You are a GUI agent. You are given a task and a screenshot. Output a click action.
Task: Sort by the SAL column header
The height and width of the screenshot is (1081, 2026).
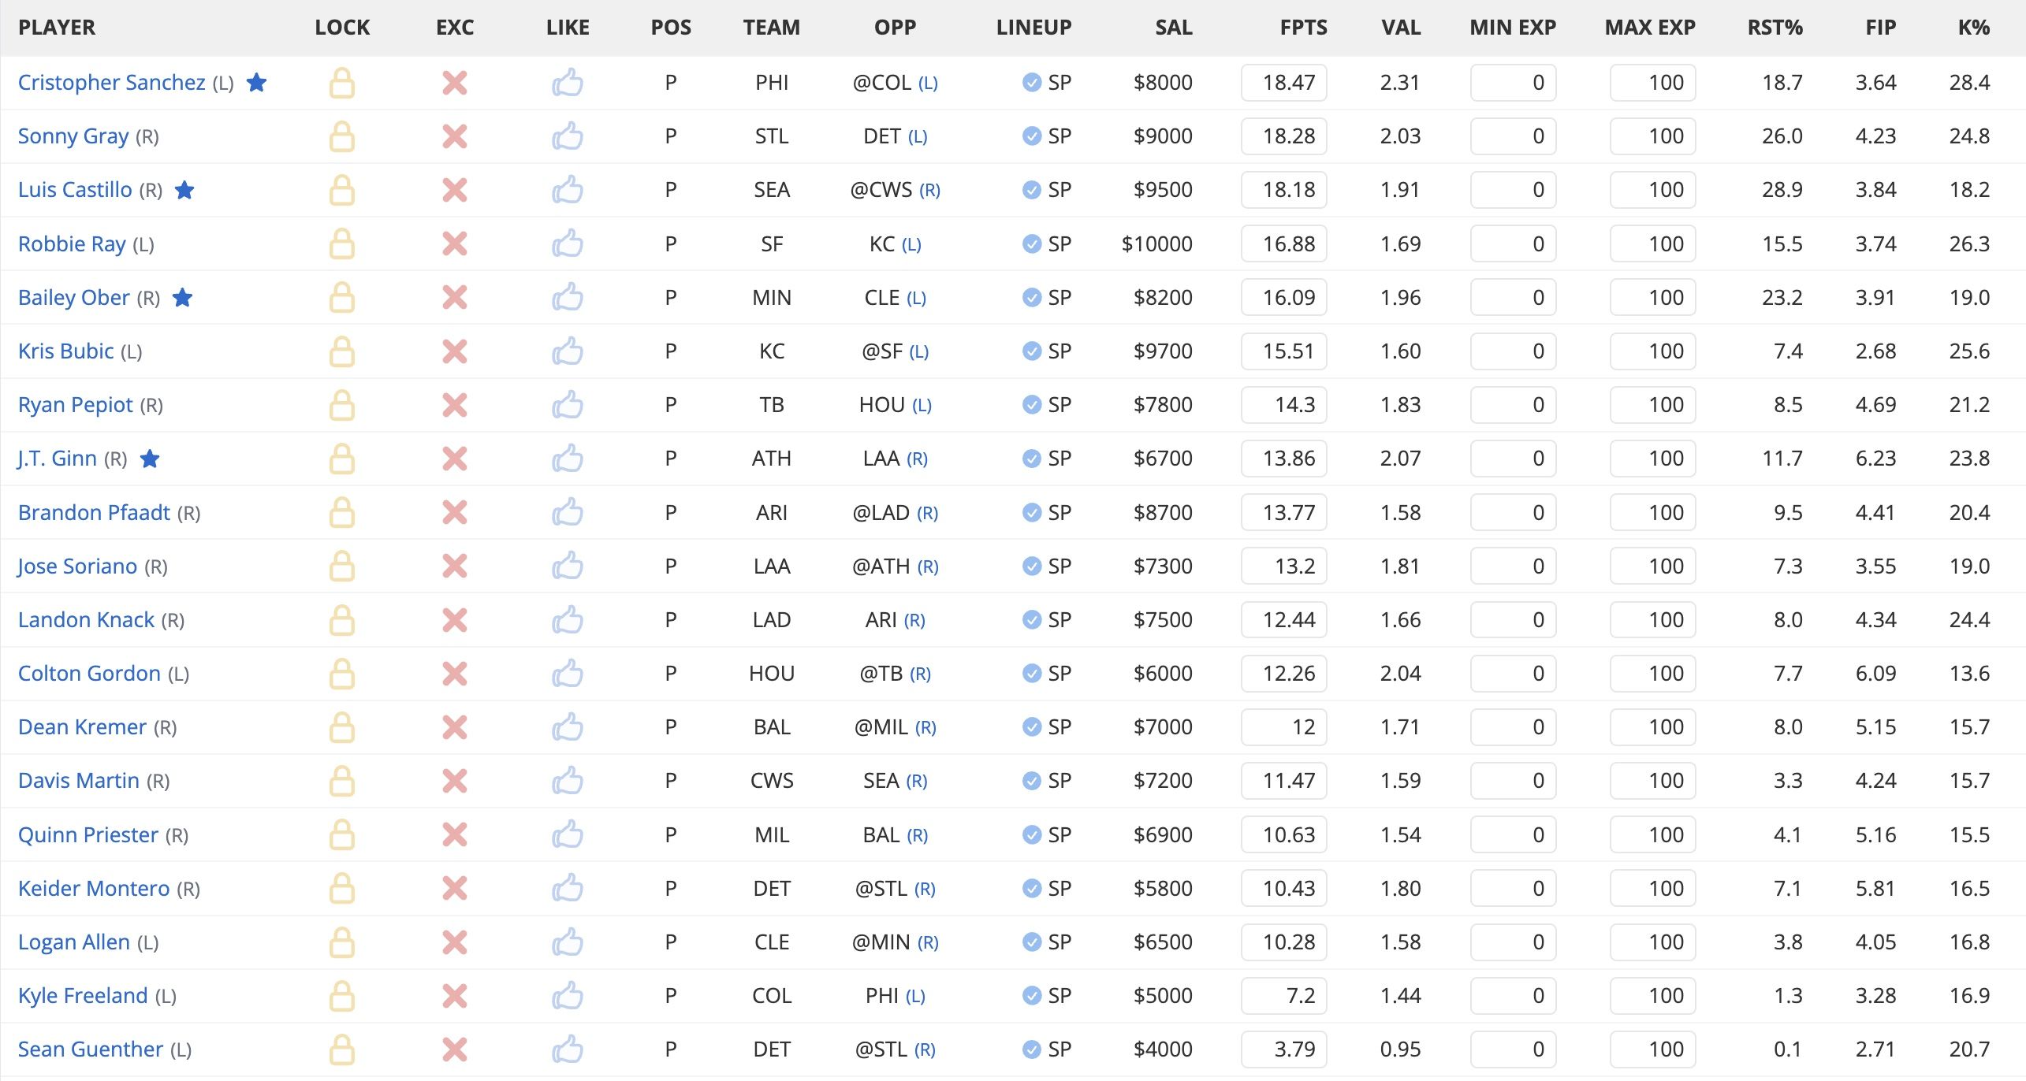(1174, 28)
